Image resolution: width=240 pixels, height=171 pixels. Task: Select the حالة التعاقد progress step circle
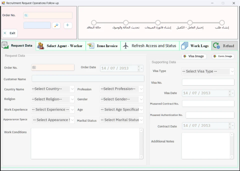[94, 23]
